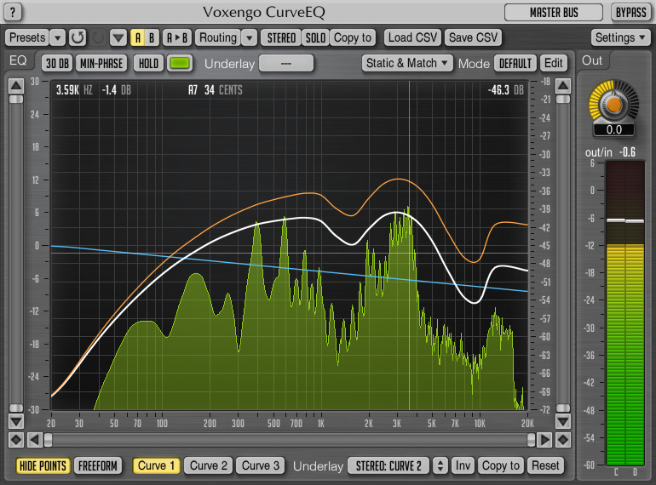Click the right spectrum range scrollbar
This screenshot has height=485, width=656.
point(563,254)
